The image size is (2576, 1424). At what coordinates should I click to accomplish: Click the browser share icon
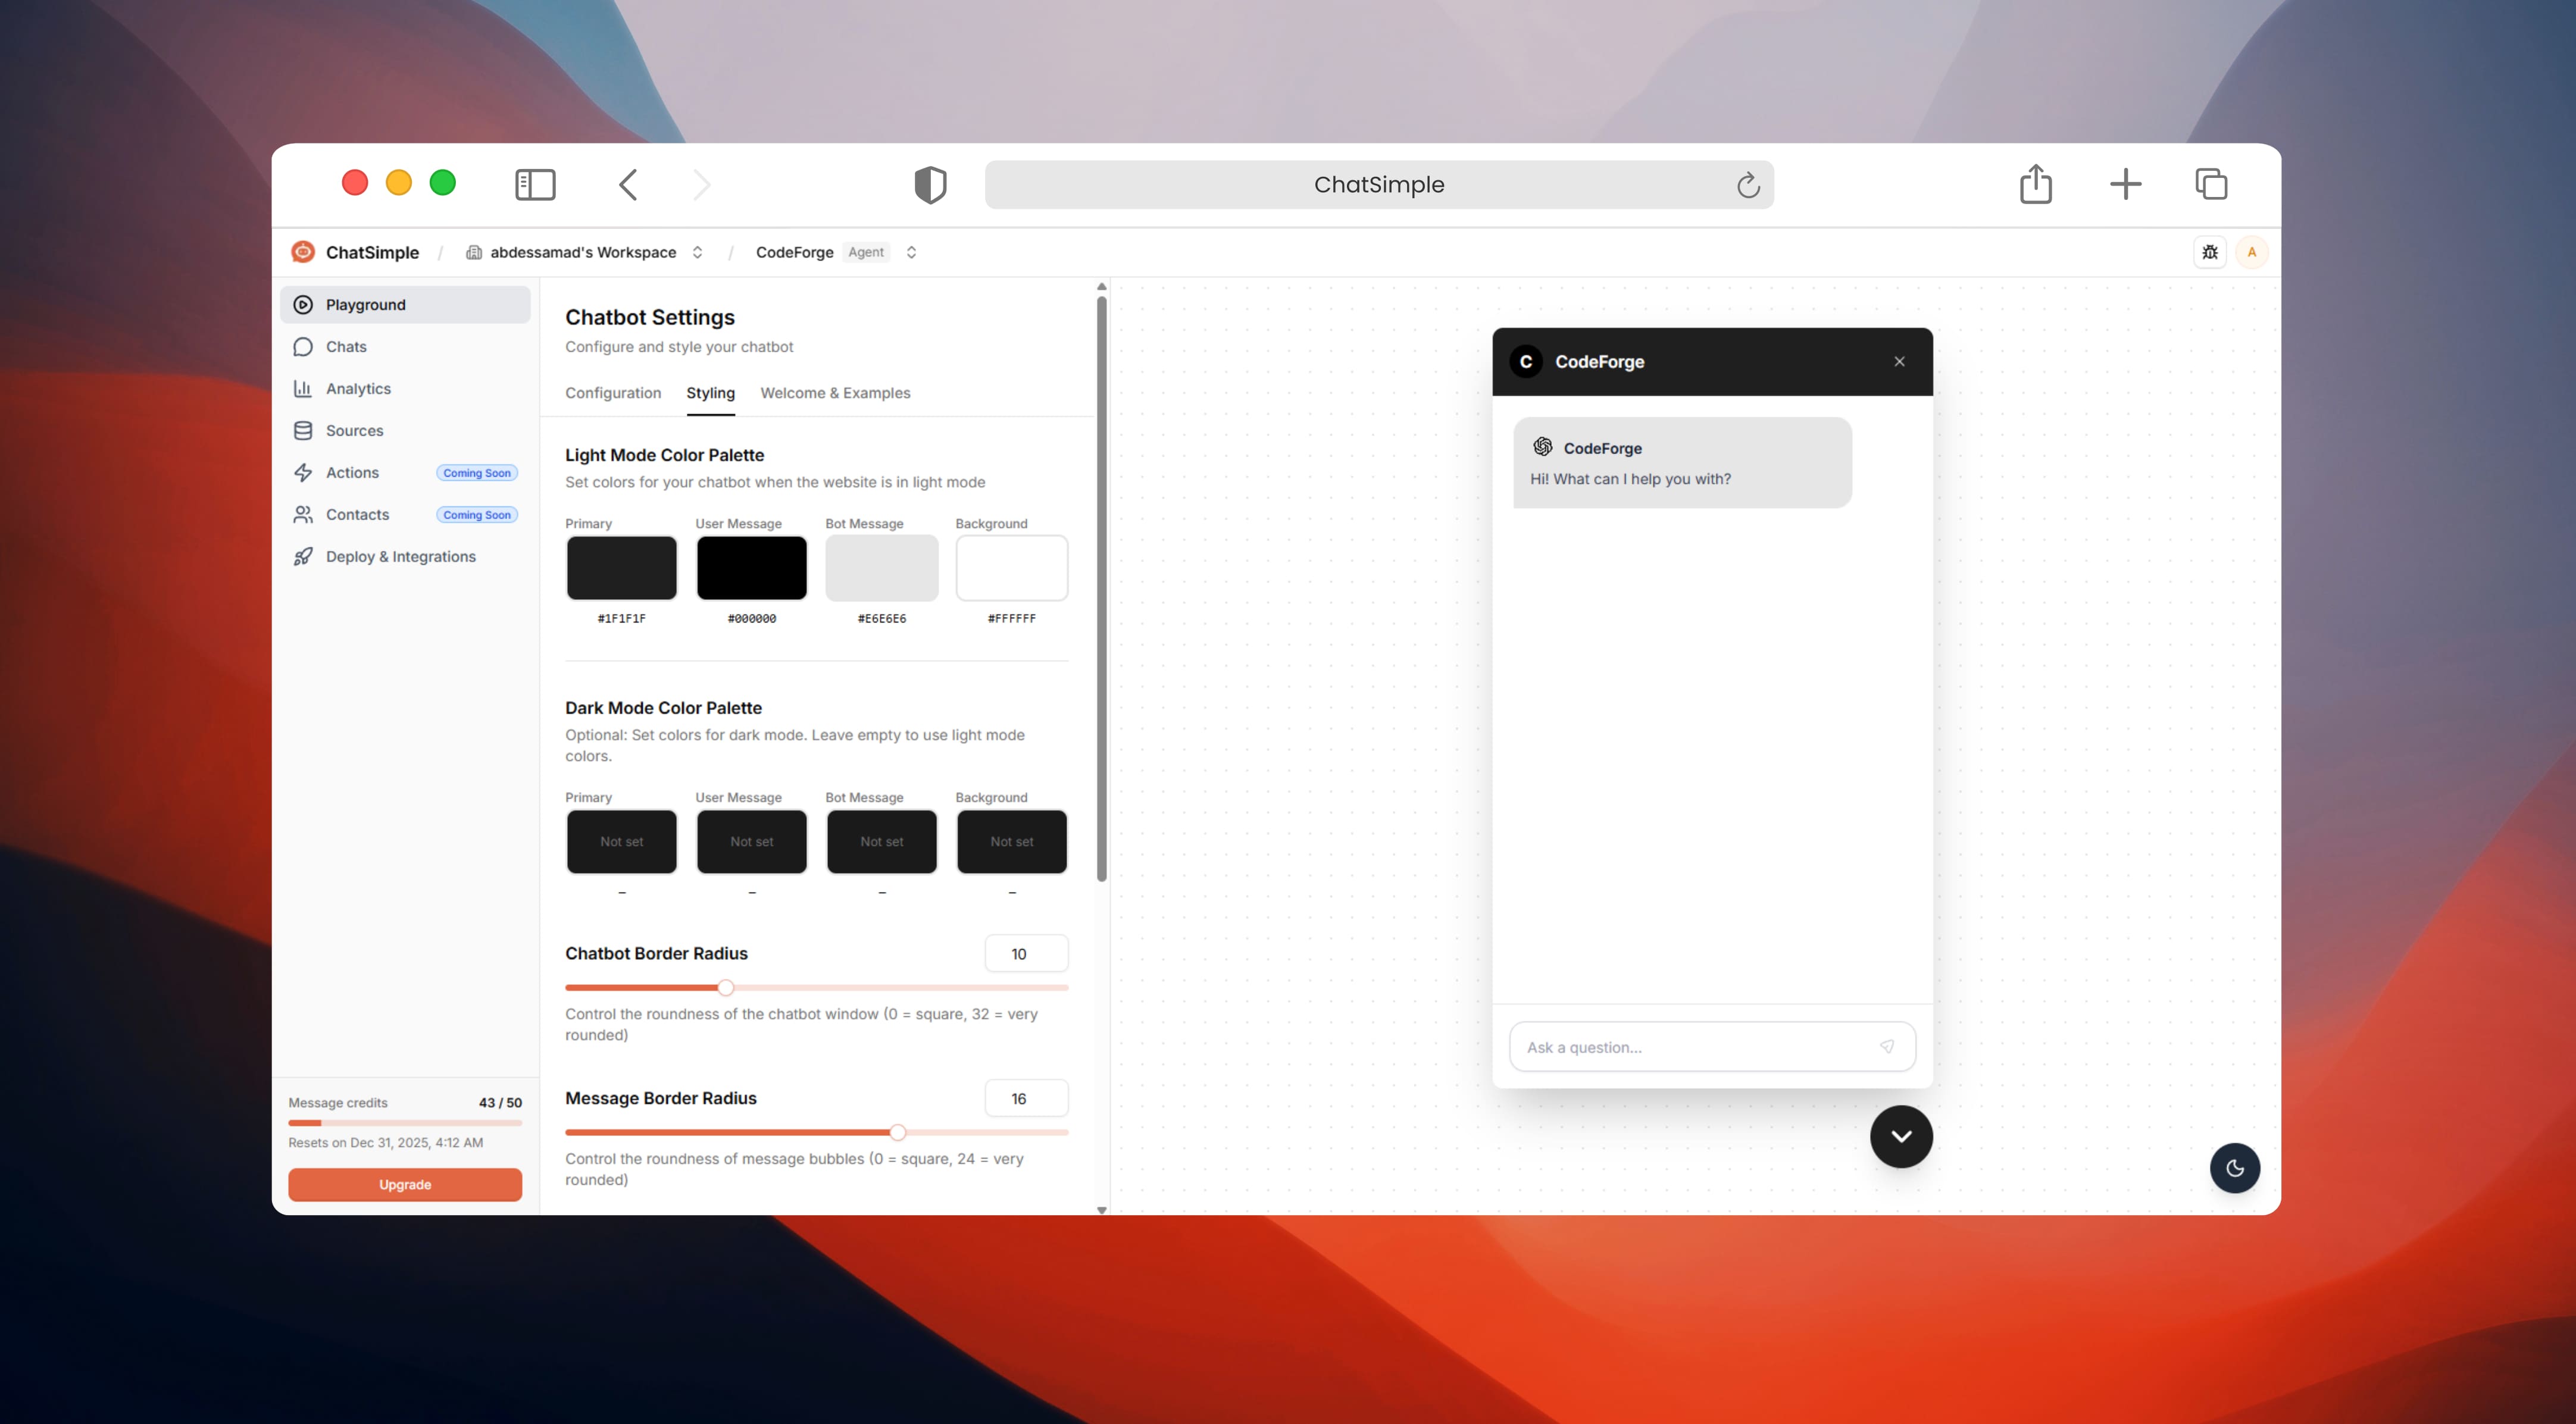(2035, 184)
